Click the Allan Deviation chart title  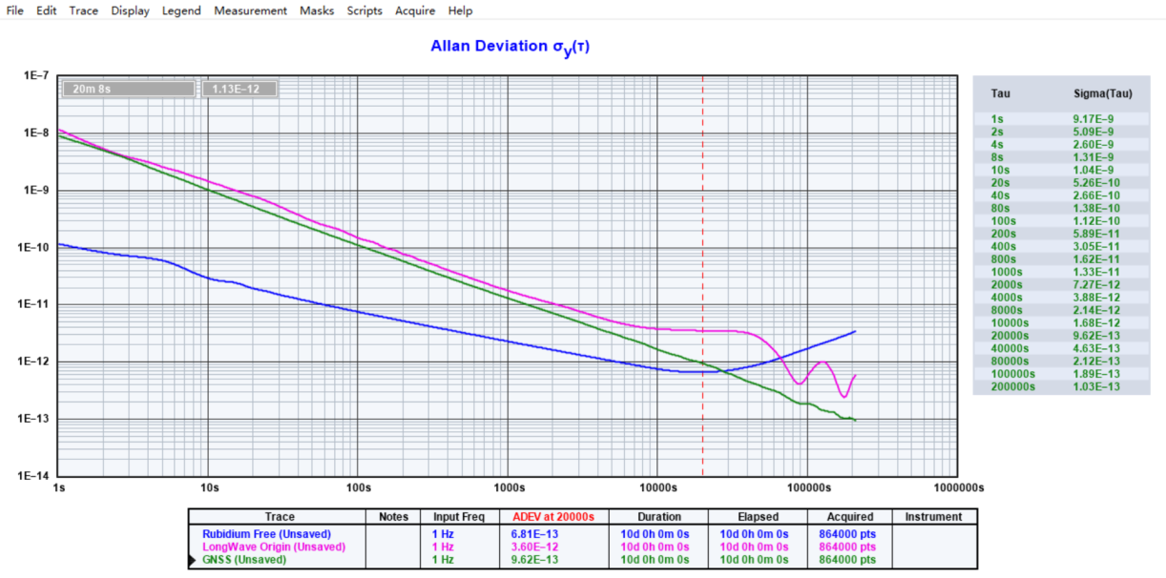coord(510,46)
